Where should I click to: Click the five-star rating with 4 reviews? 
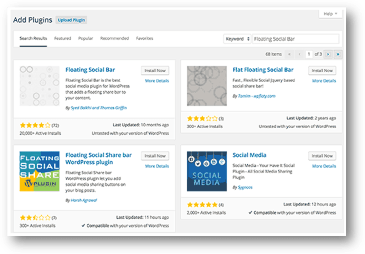(202, 205)
